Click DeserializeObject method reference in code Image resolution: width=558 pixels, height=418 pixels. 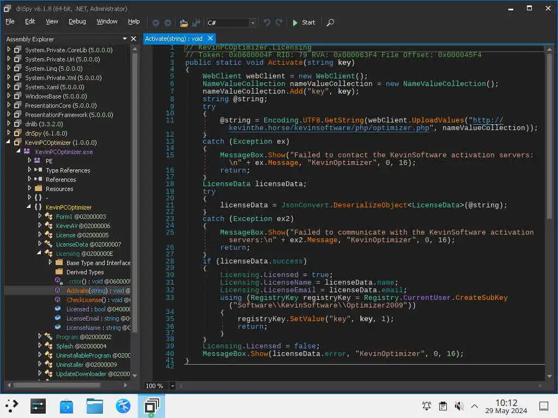(x=370, y=205)
